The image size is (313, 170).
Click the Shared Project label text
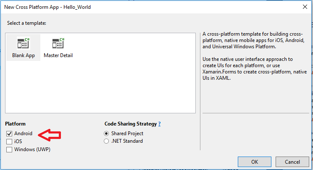click(127, 133)
